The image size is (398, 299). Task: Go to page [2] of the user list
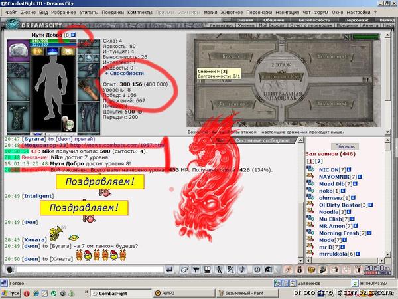pos(319,161)
